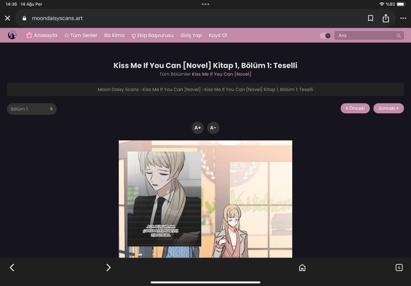Go to browser home icon
The width and height of the screenshot is (411, 286).
pyautogui.click(x=302, y=268)
